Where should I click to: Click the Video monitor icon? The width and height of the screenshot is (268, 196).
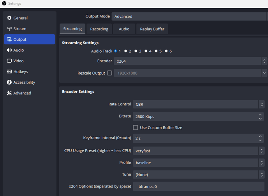pyautogui.click(x=9, y=61)
